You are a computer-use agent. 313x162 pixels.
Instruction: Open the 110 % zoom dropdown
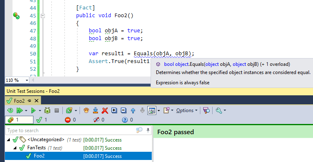click(27, 81)
